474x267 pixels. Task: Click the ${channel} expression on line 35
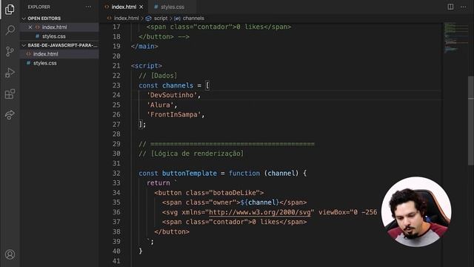click(260, 202)
